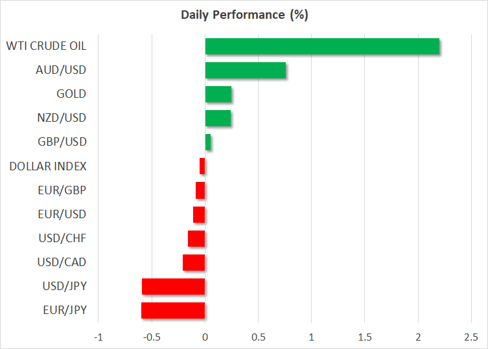Select the 1.5 axis tick label
488x349 pixels.
(x=365, y=337)
